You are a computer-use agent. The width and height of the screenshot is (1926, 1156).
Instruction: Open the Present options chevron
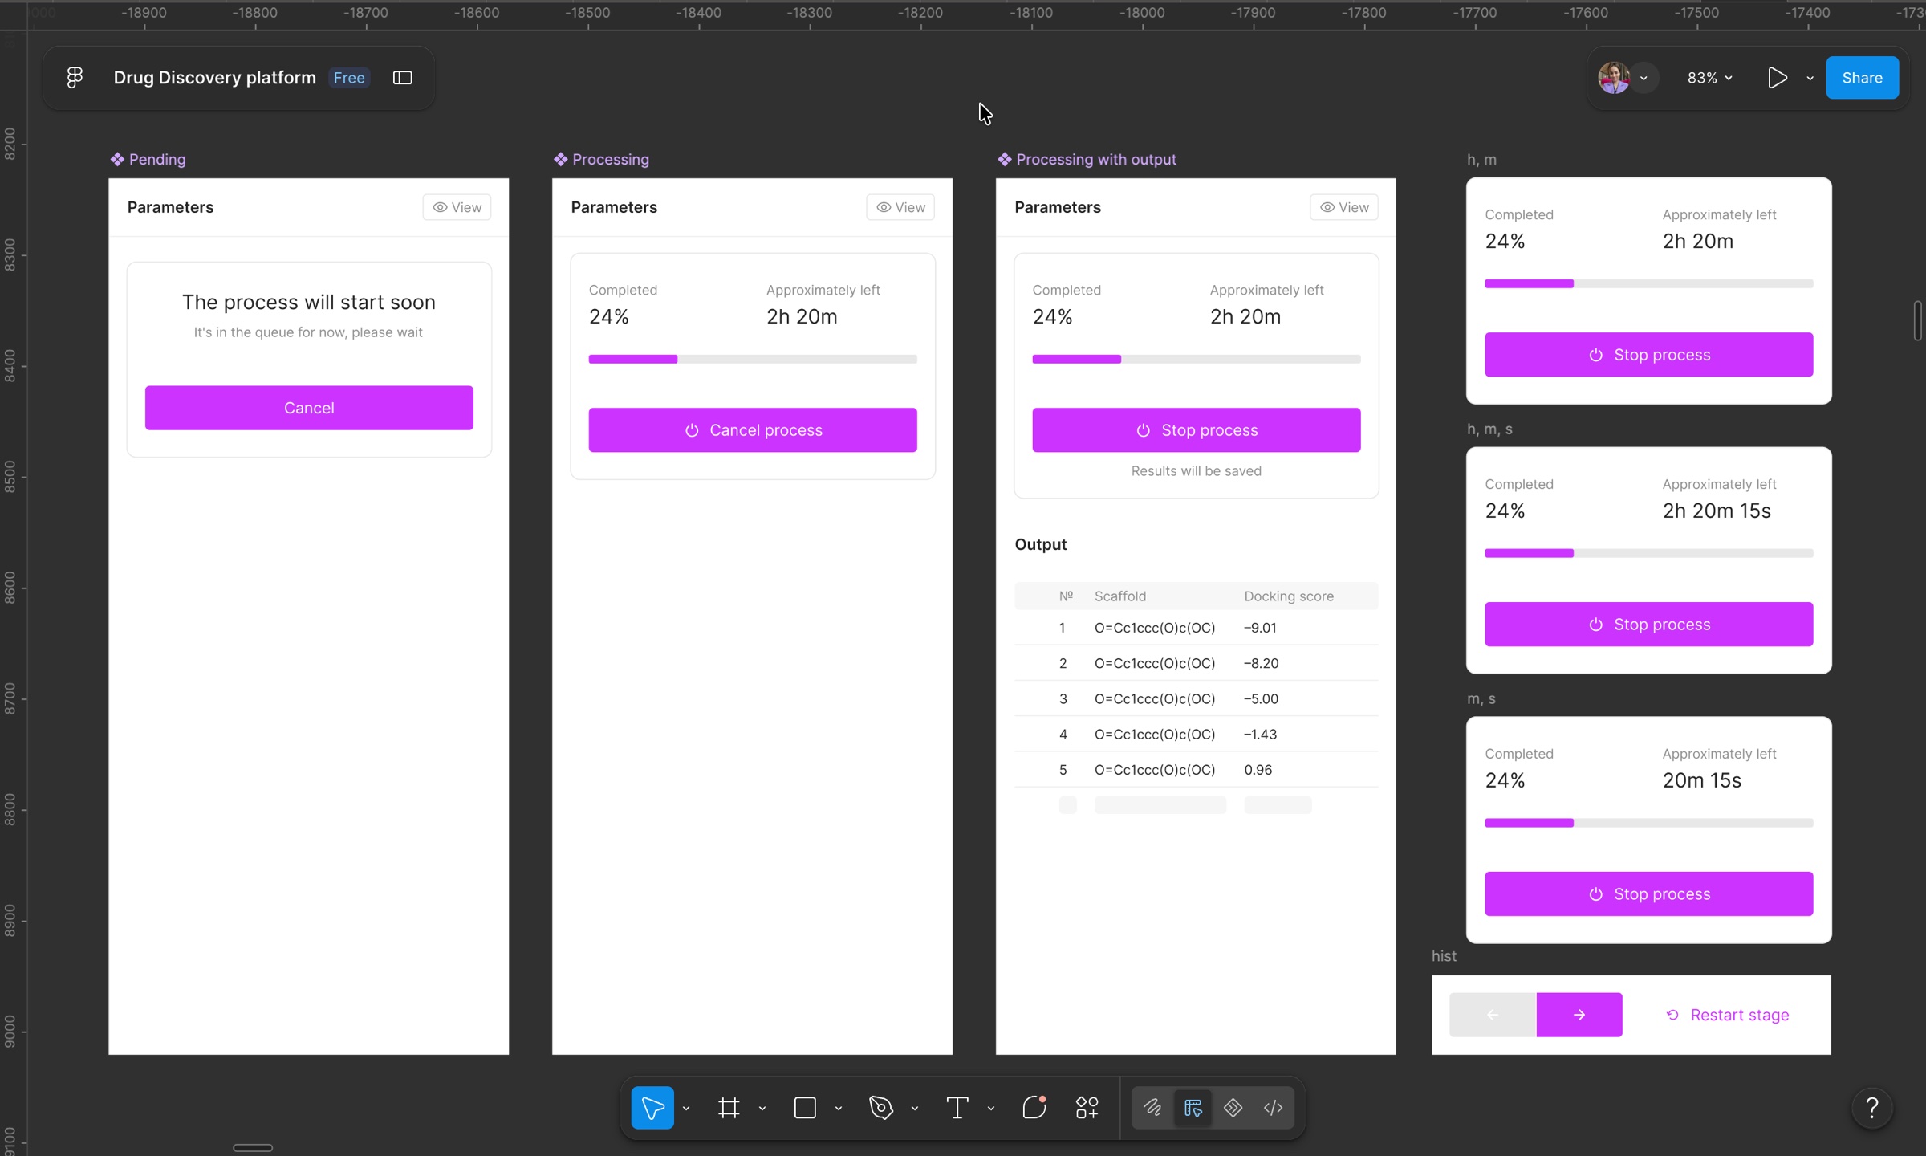1810,78
